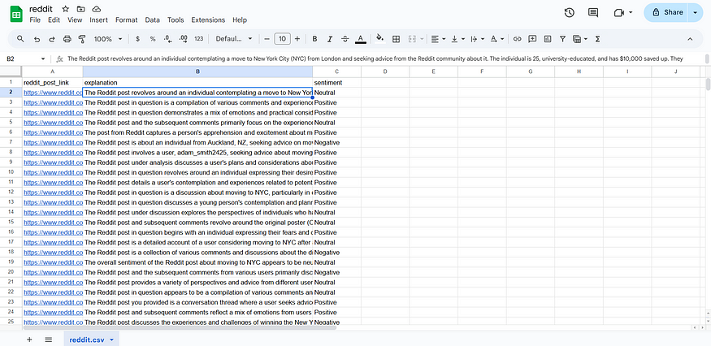Viewport: 711px width, 346px height.
Task: Open the File menu
Action: pos(35,20)
